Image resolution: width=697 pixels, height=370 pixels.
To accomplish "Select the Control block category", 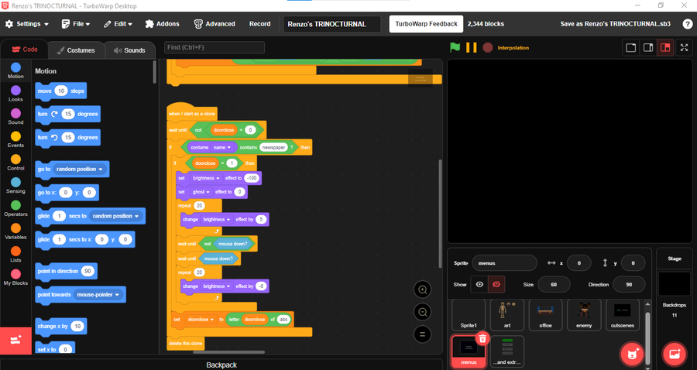I will [15, 163].
